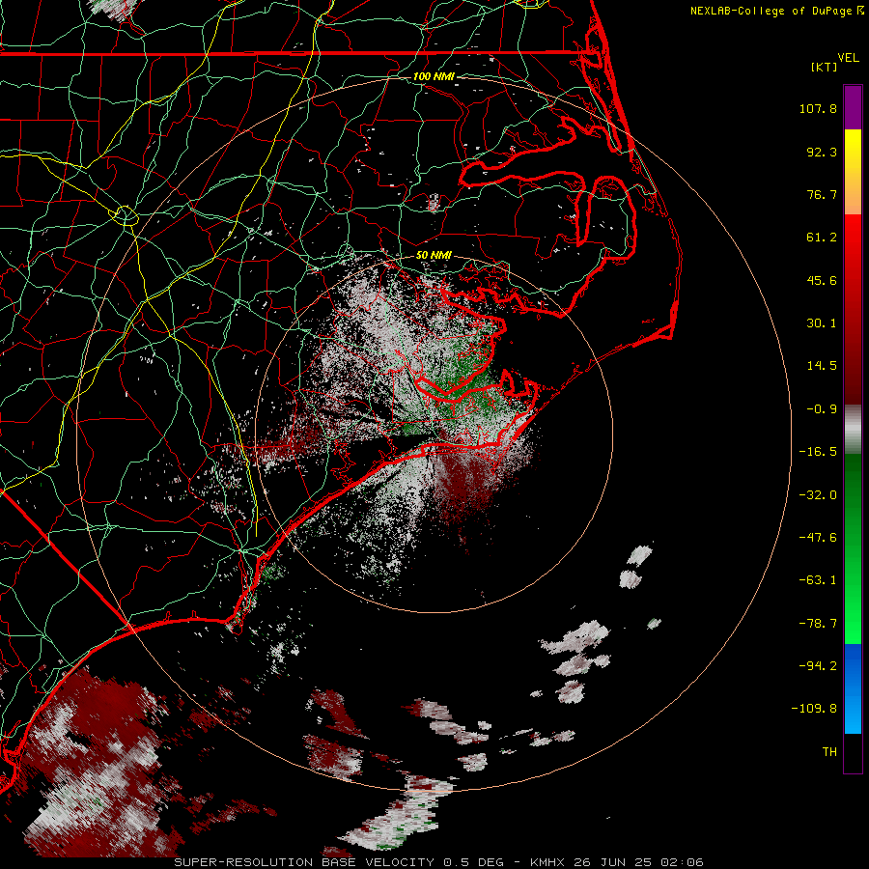Click the TH legend label
Image resolution: width=869 pixels, height=869 pixels.
coord(829,752)
